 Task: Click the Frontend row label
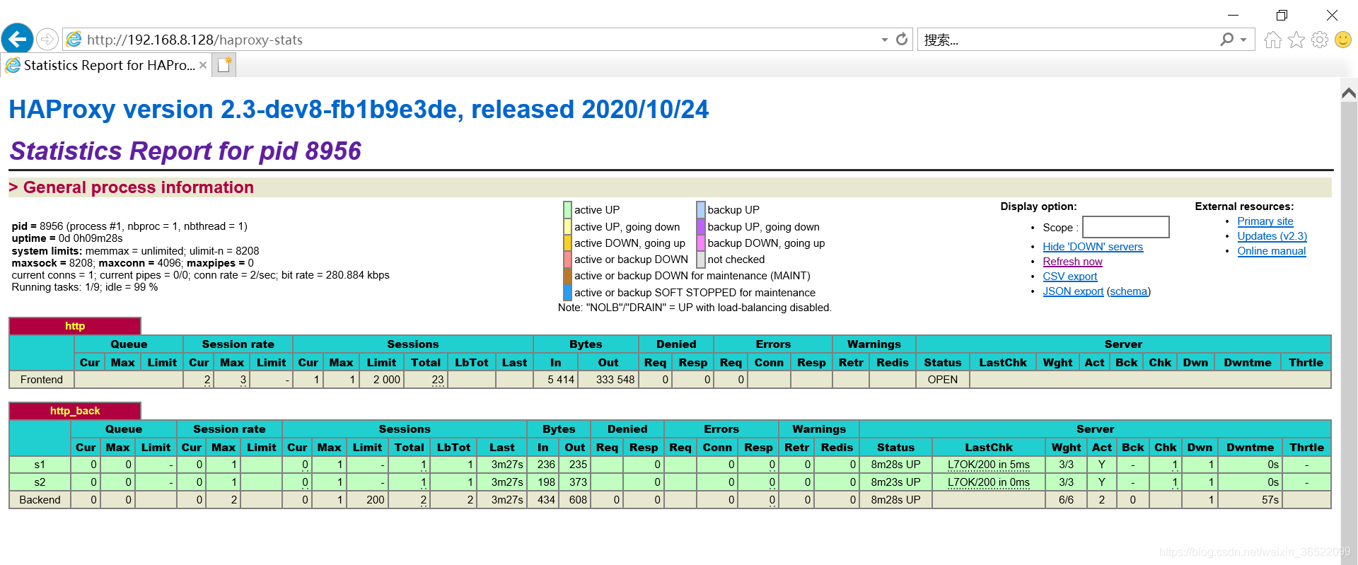point(42,380)
